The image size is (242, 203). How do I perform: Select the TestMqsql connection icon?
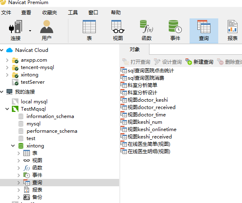[15, 109]
